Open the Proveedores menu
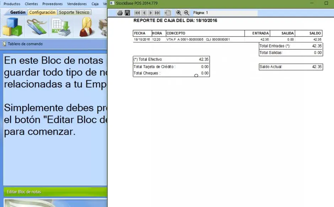Viewport: 334px width, 207px height. [52, 4]
